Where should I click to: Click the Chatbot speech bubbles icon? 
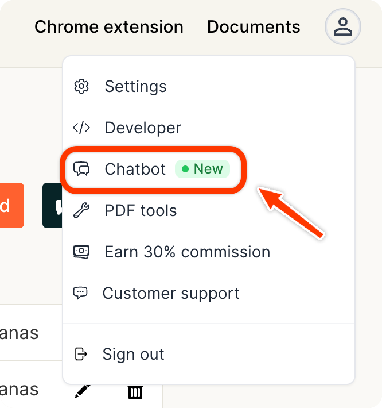[x=81, y=169]
